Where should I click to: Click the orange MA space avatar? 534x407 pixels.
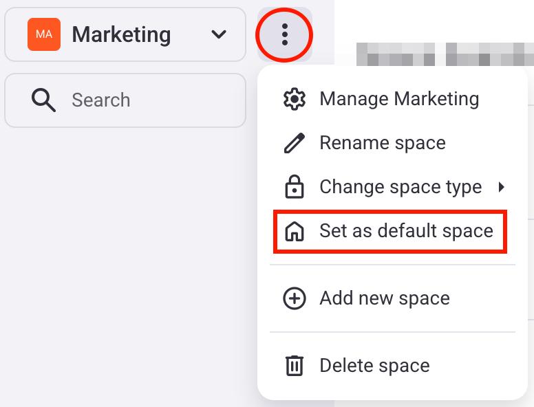pyautogui.click(x=44, y=34)
